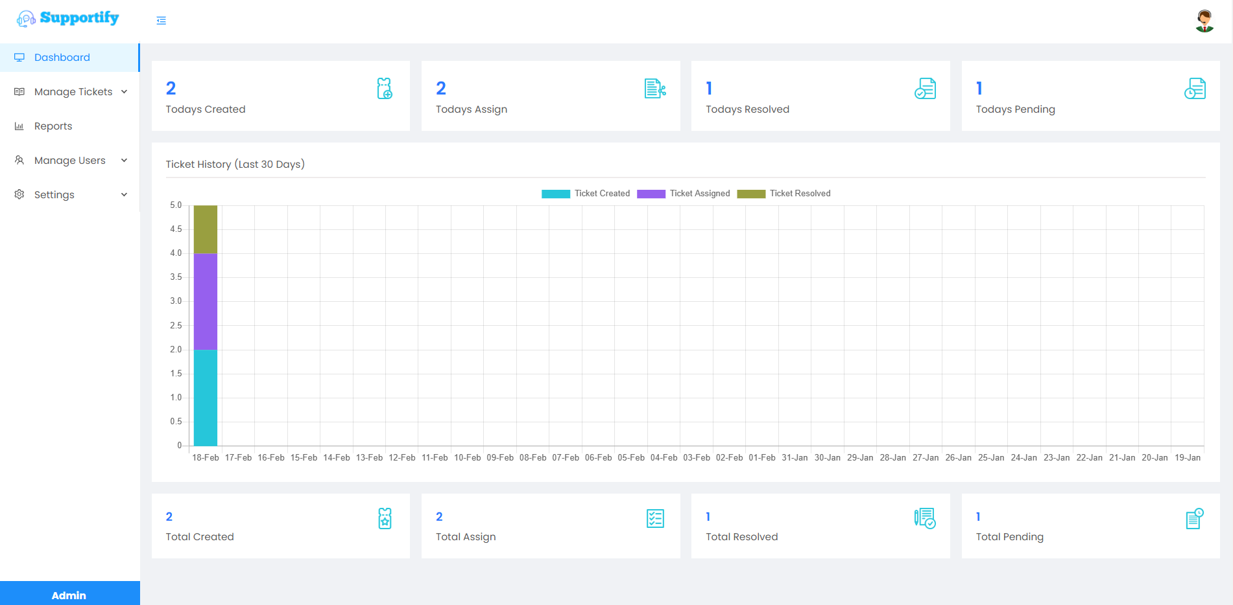
Task: Click the Todays Resolved checkmark icon
Action: click(925, 89)
